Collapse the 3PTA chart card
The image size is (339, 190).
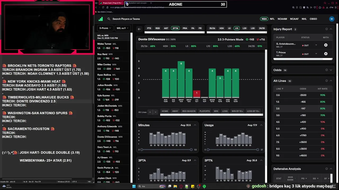click(x=195, y=160)
